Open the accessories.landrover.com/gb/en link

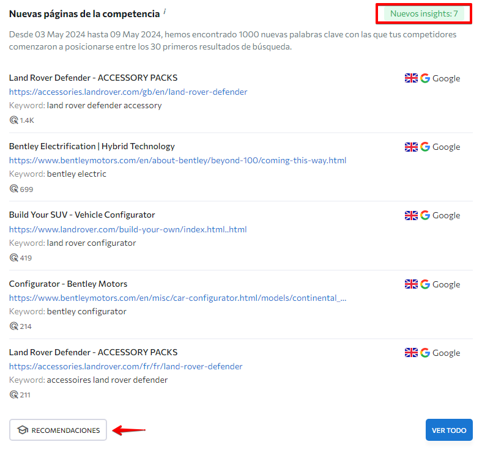pyautogui.click(x=128, y=92)
